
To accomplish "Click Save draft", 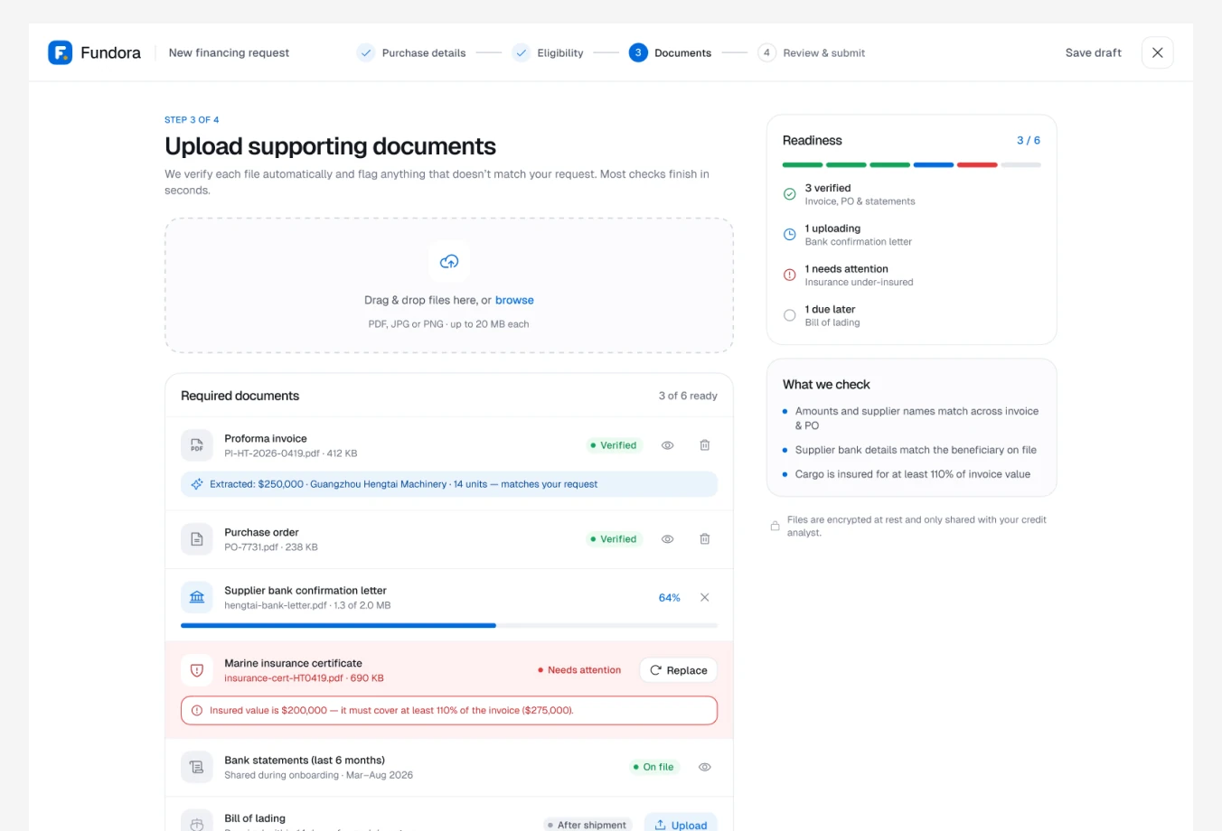I will click(x=1094, y=52).
